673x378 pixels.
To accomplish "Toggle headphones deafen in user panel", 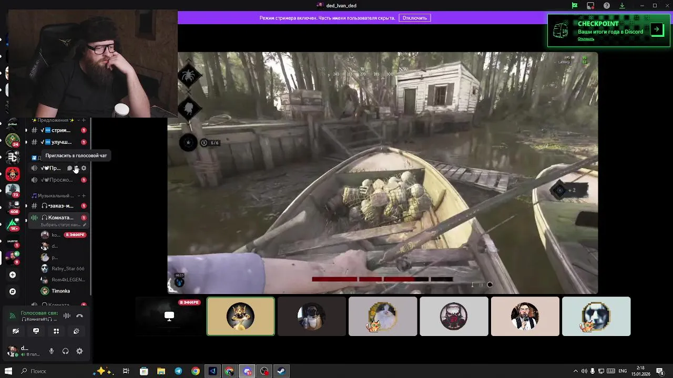I will coord(65,351).
